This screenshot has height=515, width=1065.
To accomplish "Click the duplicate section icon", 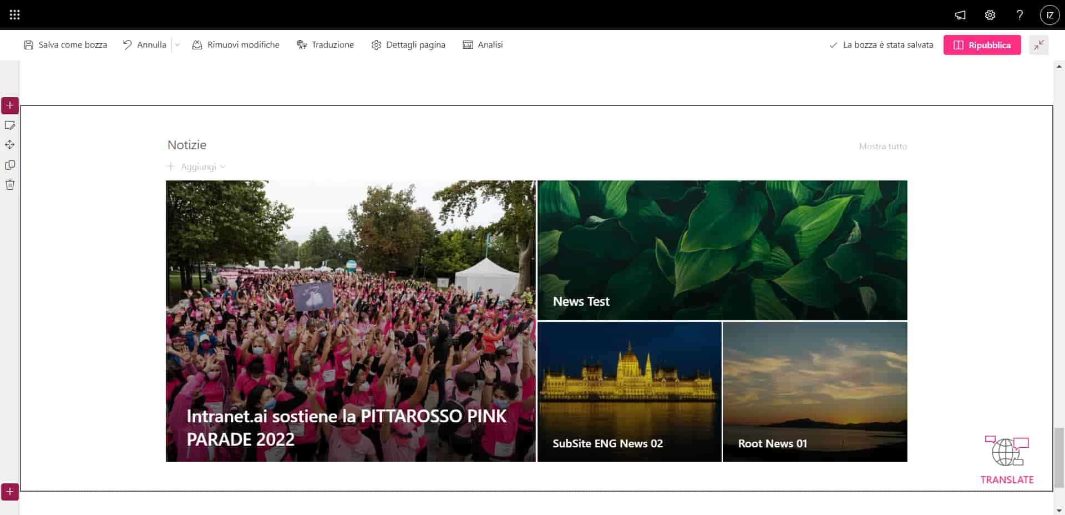I will (10, 165).
